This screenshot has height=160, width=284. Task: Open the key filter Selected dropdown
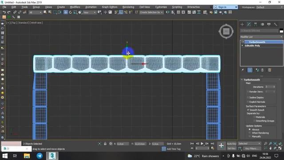(x=249, y=144)
